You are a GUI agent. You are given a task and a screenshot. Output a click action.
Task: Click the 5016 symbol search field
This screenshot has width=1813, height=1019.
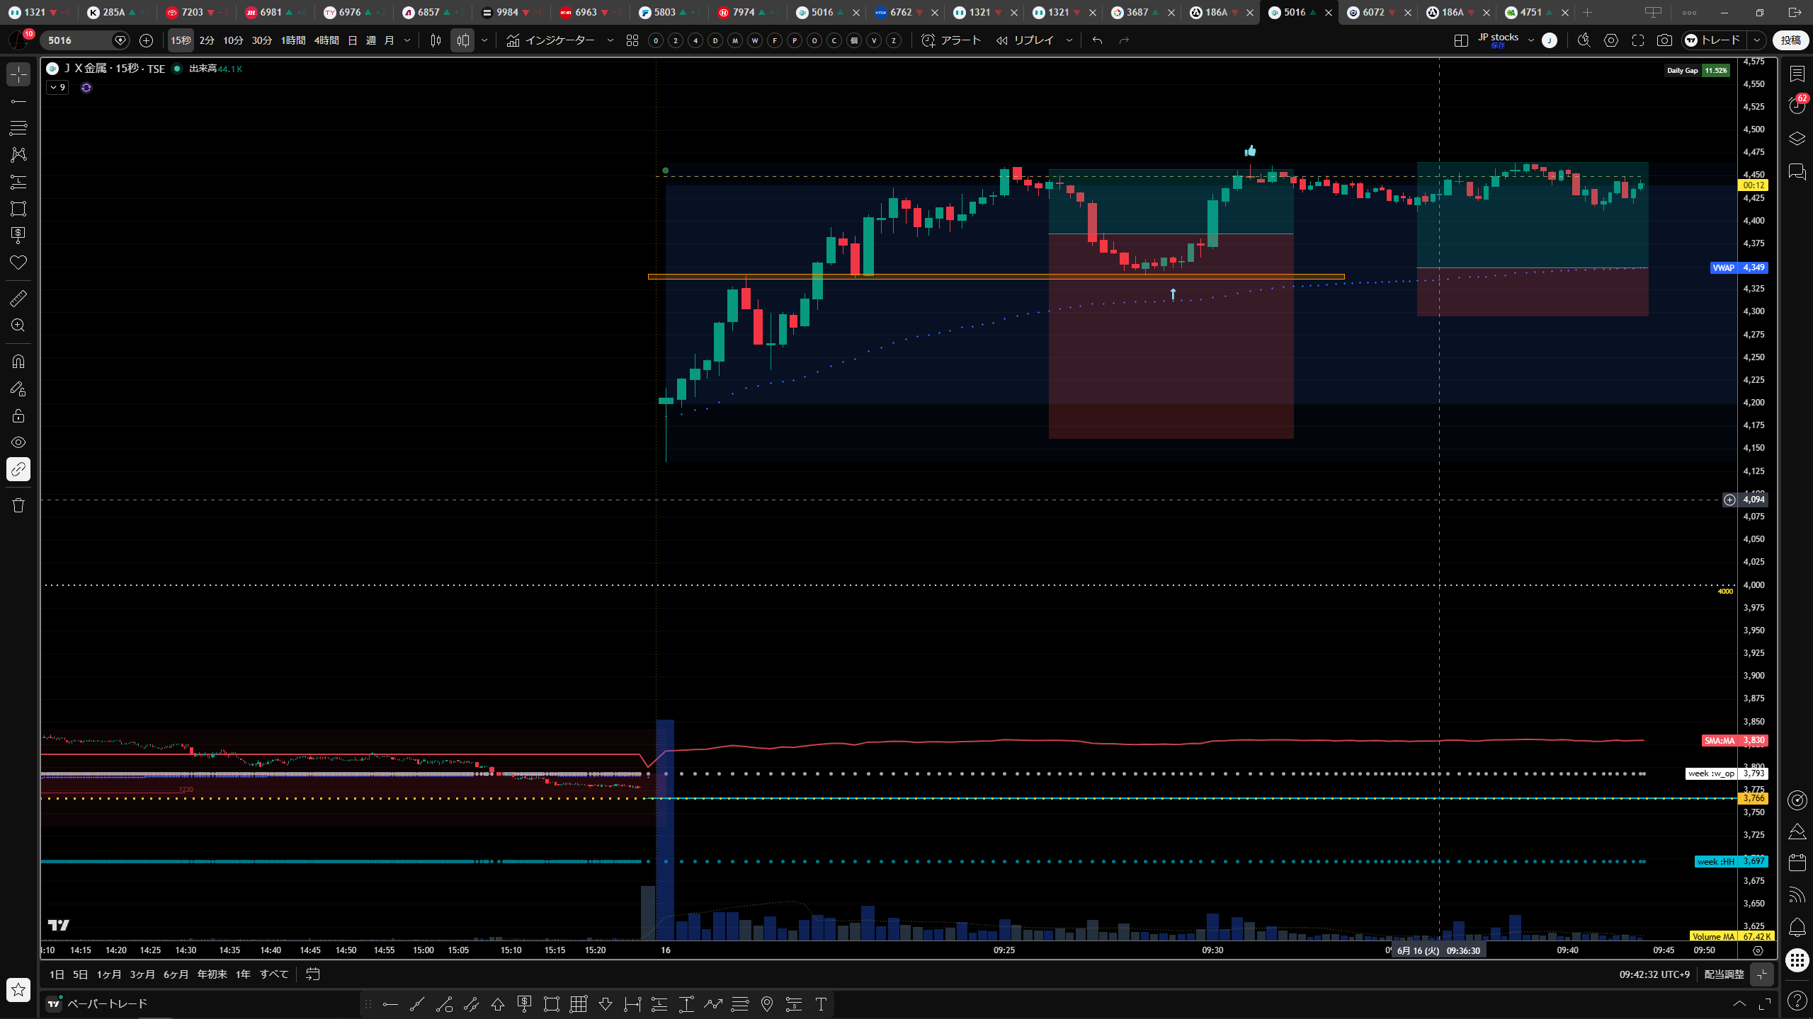pyautogui.click(x=78, y=40)
